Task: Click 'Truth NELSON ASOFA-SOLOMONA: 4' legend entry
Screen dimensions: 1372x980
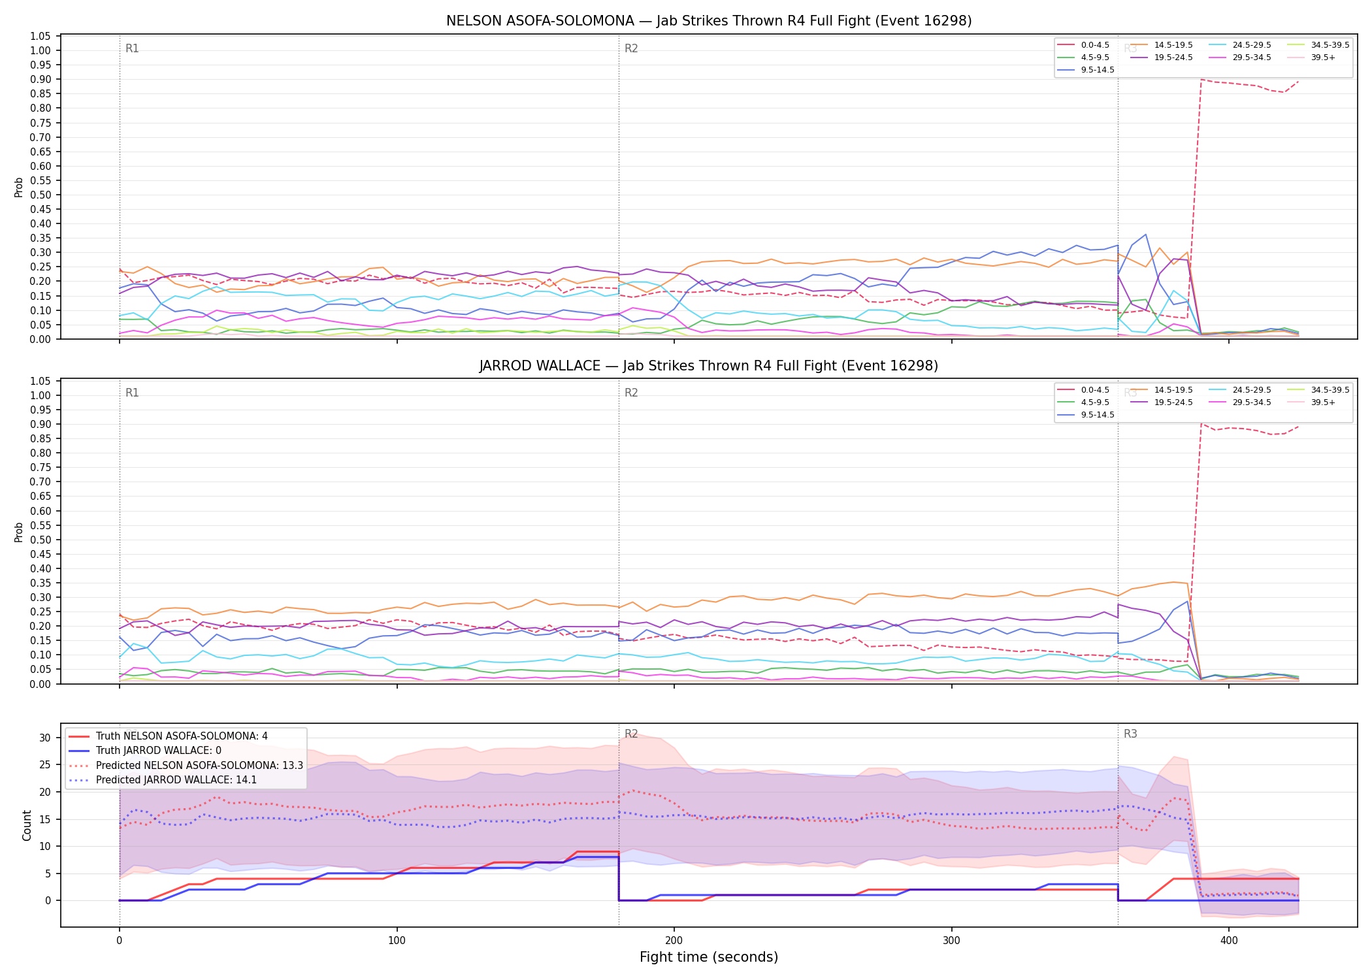Action: click(168, 736)
